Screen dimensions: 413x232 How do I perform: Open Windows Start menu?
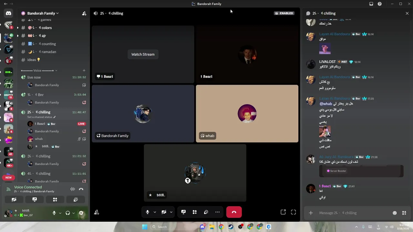145,227
